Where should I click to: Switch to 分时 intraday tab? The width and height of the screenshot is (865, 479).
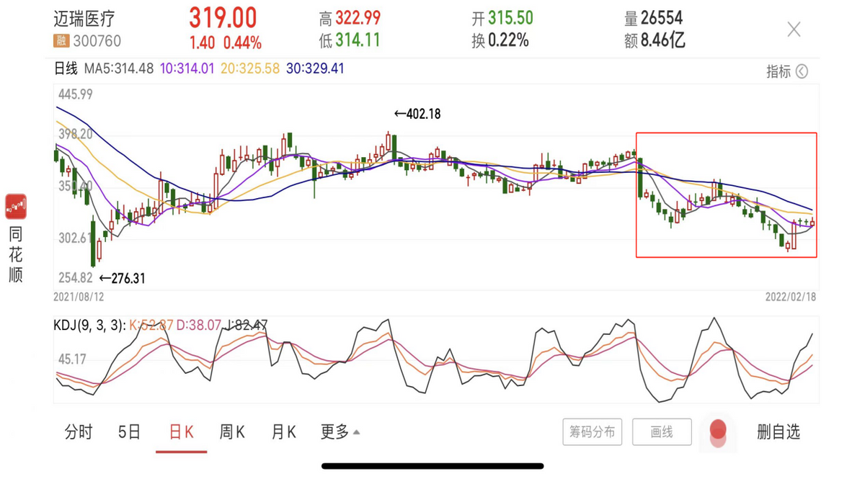point(79,432)
